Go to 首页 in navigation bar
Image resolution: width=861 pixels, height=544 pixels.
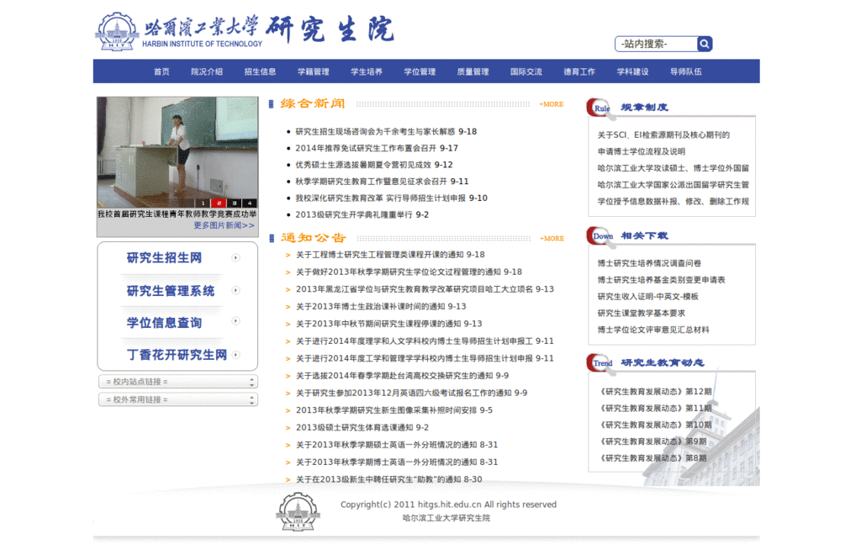pyautogui.click(x=161, y=72)
